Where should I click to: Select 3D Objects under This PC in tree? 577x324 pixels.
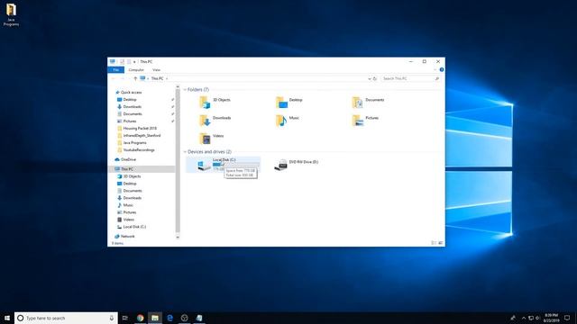[132, 176]
